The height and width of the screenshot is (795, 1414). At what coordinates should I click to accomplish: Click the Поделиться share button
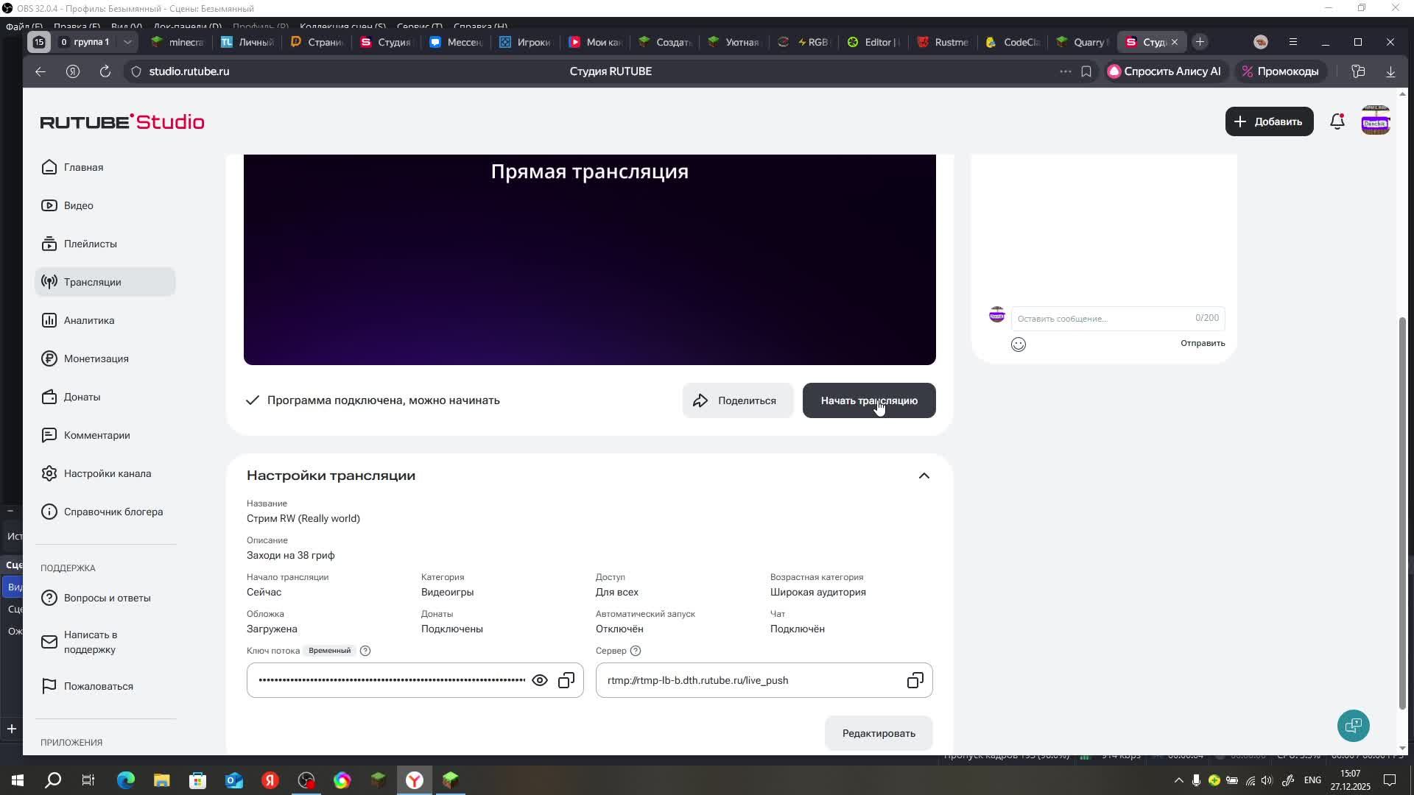pyautogui.click(x=737, y=400)
